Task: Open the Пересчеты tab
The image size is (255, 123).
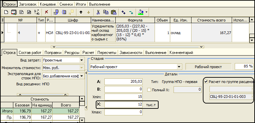Action: [107, 53]
